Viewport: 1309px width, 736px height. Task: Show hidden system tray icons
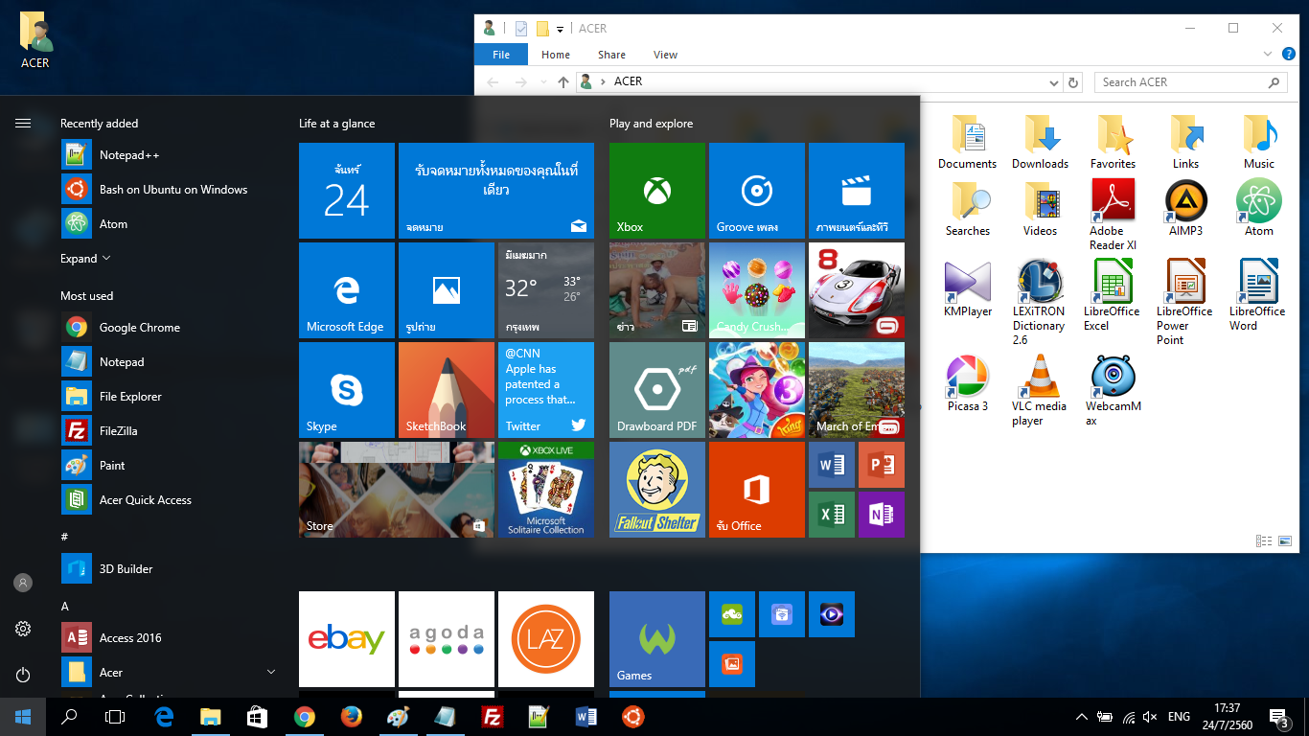pyautogui.click(x=1082, y=717)
